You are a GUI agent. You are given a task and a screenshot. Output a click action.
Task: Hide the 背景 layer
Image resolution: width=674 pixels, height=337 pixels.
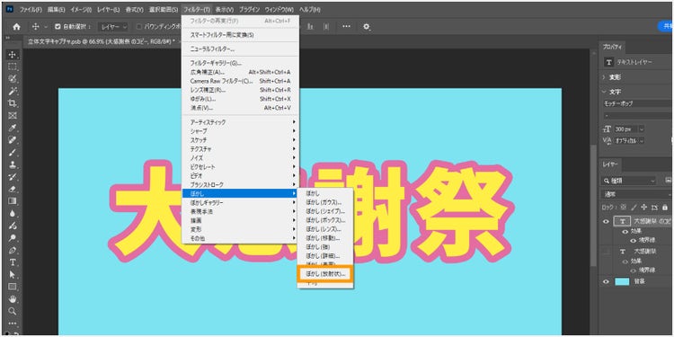(607, 281)
